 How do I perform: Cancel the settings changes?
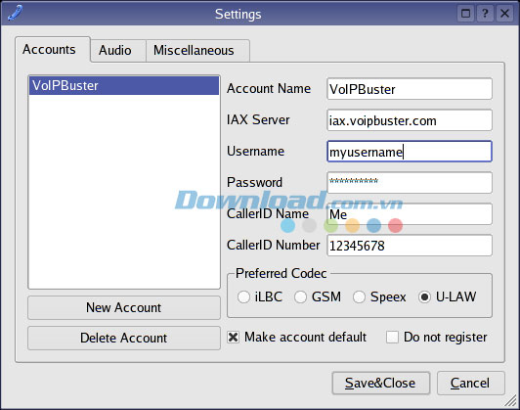pos(470,384)
